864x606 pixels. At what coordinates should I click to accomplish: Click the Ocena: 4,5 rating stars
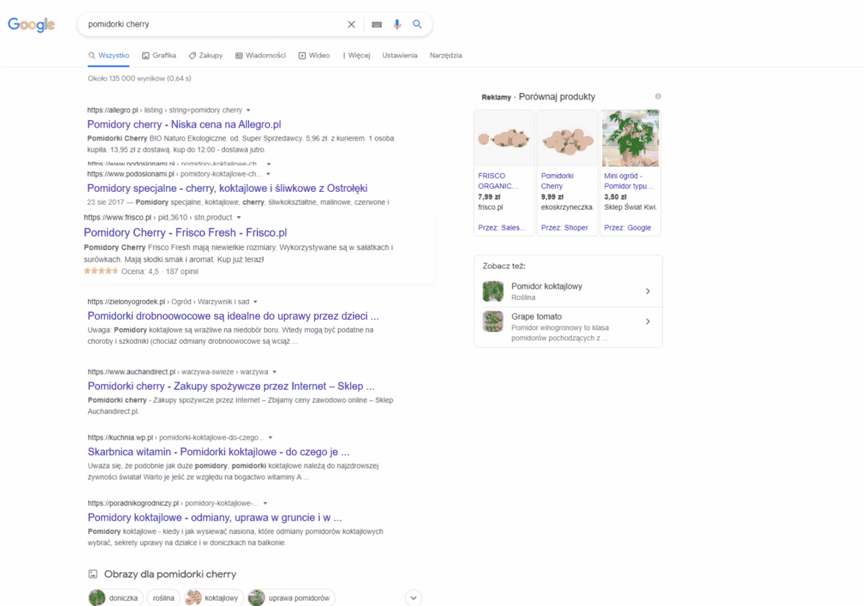(x=101, y=271)
